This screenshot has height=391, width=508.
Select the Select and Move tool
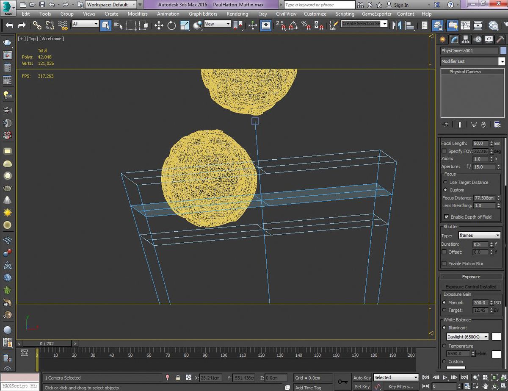tap(159, 25)
